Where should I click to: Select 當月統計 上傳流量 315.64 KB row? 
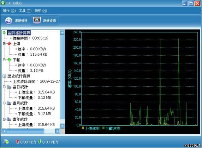36,108
